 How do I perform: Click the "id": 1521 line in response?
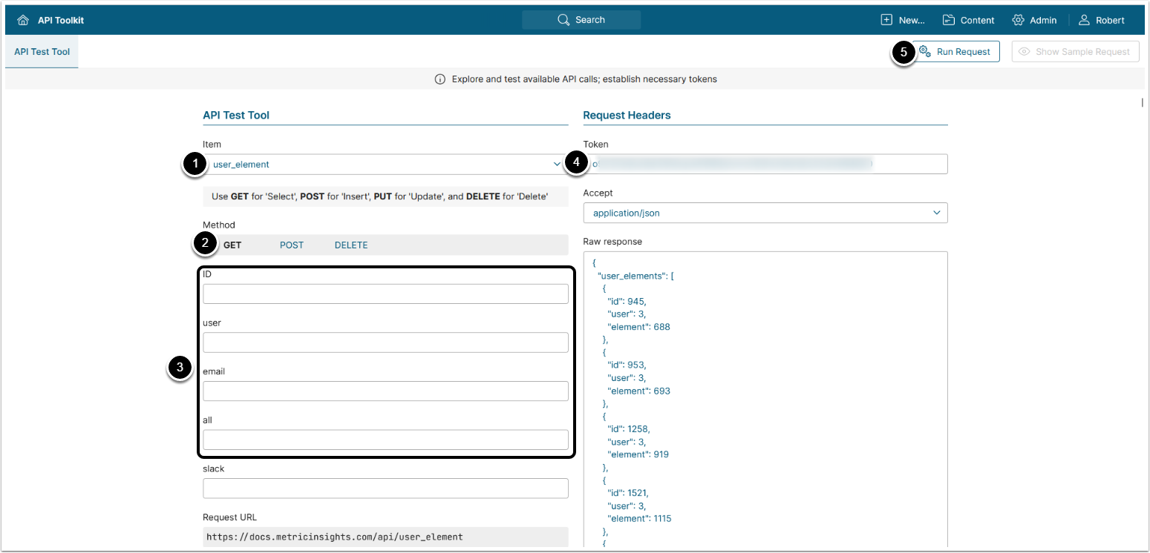point(629,493)
